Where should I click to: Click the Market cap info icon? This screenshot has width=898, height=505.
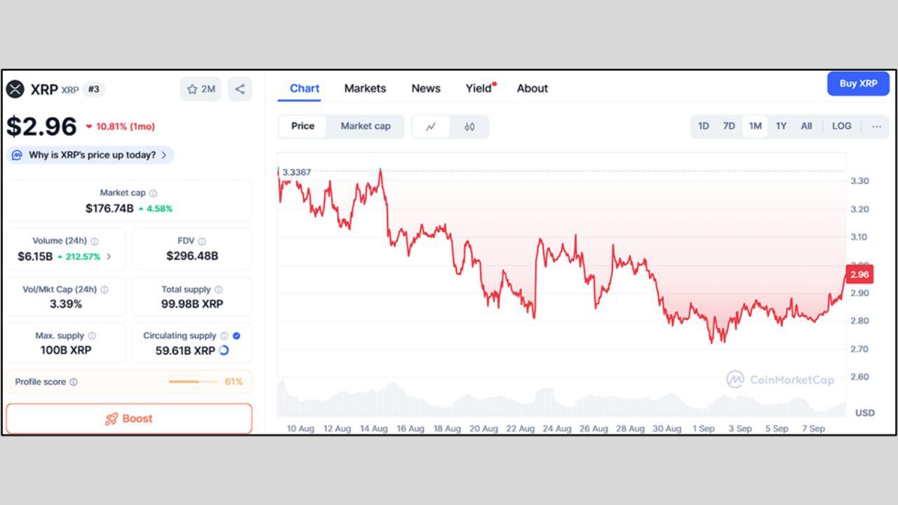[153, 193]
